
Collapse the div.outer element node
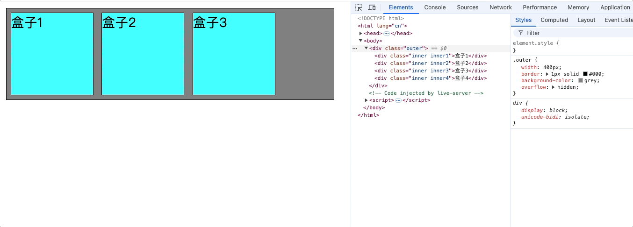coord(366,49)
